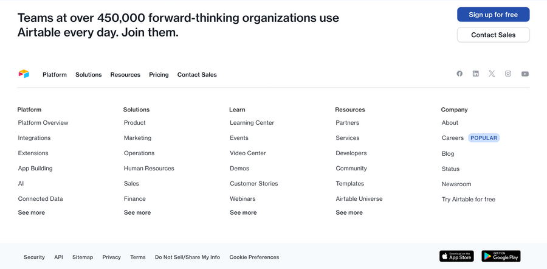This screenshot has height=269, width=547.
Task: Open Airtable's LinkedIn page icon
Action: tap(476, 74)
